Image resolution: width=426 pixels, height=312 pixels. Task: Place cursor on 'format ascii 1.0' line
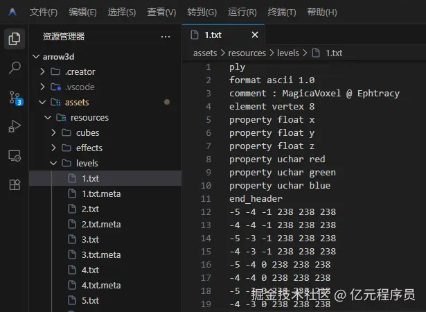tap(272, 80)
